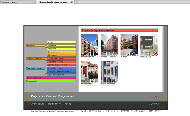The height and width of the screenshot is (116, 190).
Task: Open the Réalisations menu
Action: click(x=54, y=104)
